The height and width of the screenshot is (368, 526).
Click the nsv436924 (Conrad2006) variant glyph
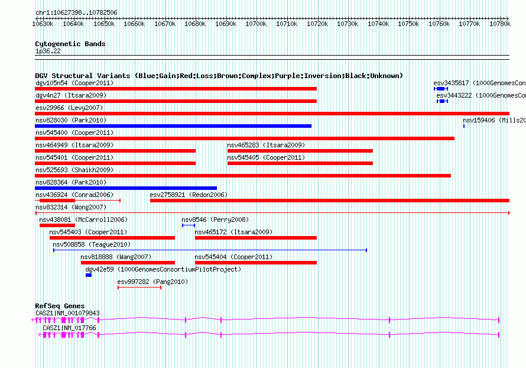[x=78, y=201]
